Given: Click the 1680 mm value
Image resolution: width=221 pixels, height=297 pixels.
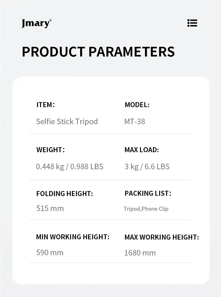Looking at the screenshot, I should pyautogui.click(x=140, y=253).
